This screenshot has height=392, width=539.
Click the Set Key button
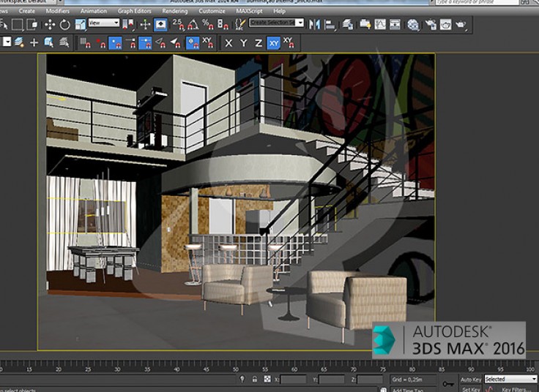click(x=471, y=389)
